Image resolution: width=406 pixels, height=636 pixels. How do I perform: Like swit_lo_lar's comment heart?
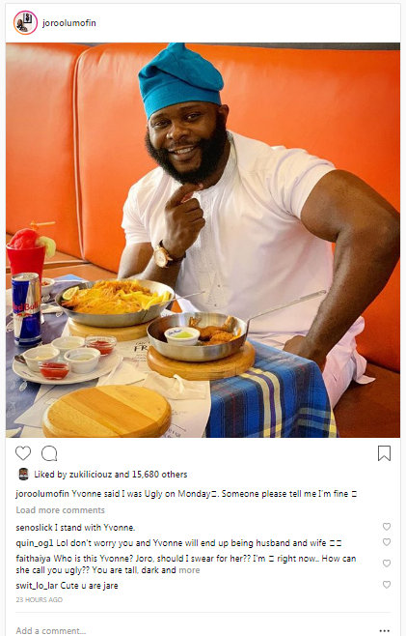coord(387,585)
